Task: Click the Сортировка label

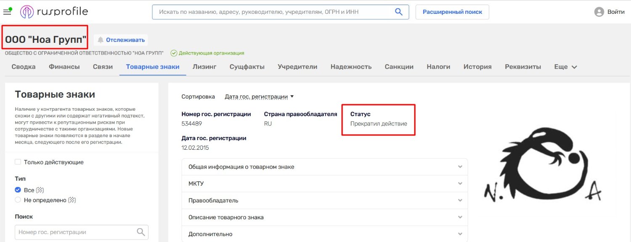Action: tap(198, 96)
